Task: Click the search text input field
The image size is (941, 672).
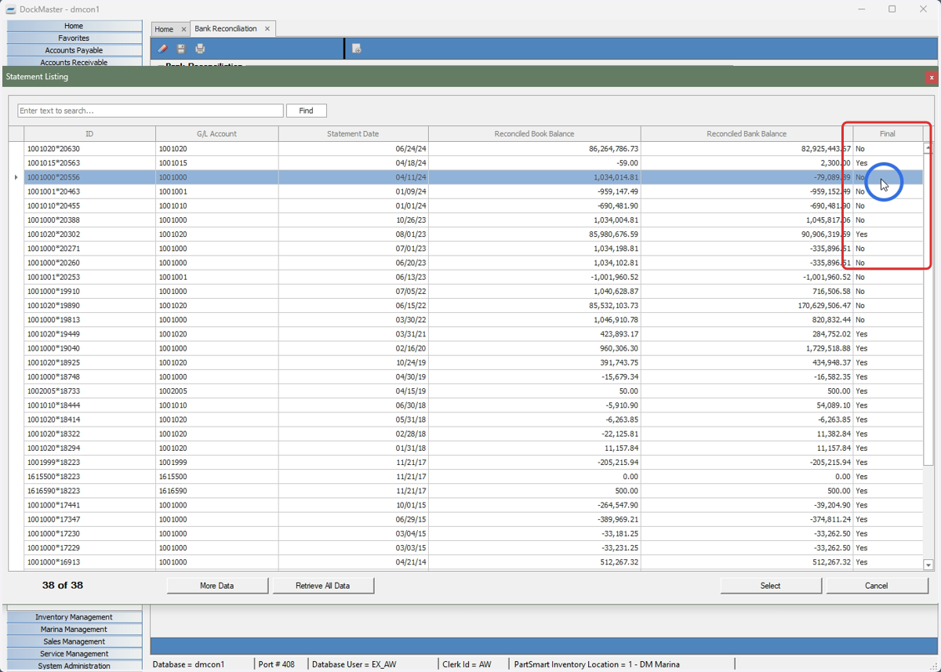Action: (150, 111)
